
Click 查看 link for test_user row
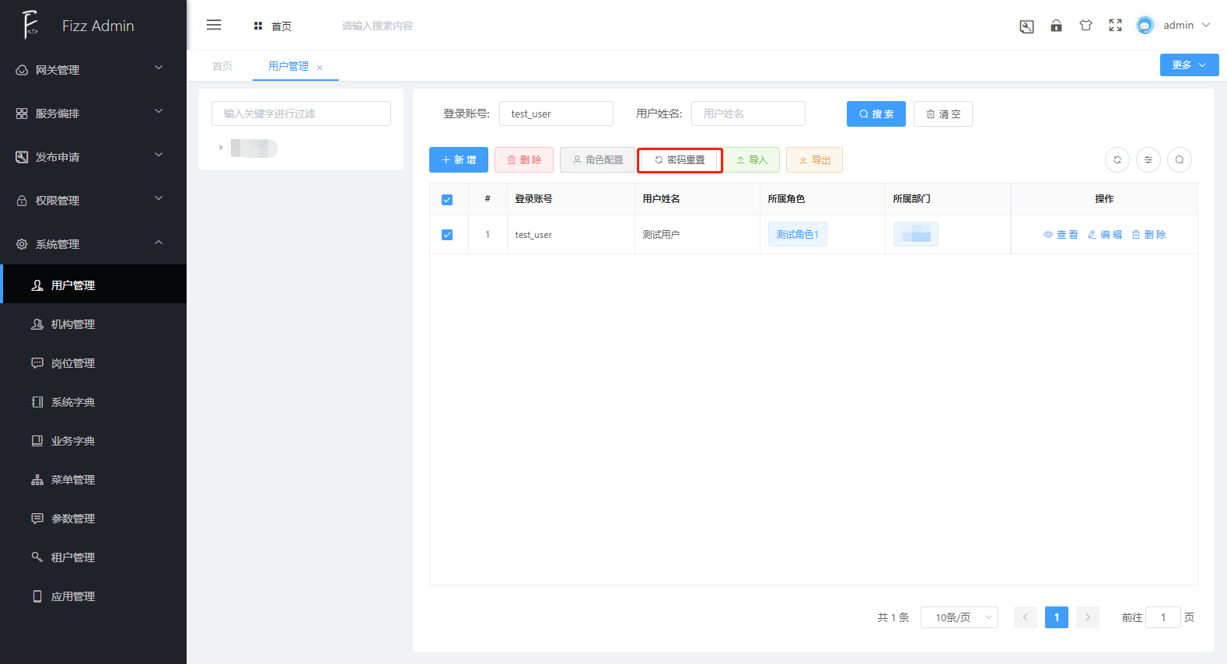click(x=1061, y=235)
